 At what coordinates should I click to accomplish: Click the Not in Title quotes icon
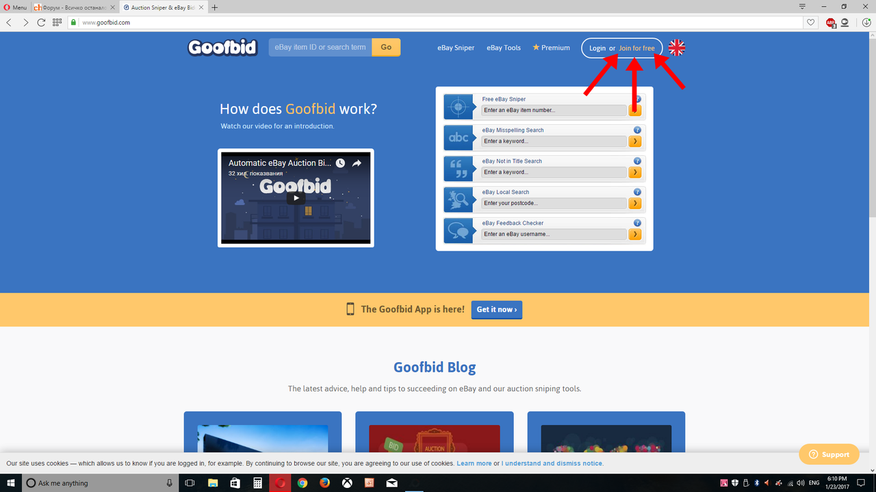(459, 169)
